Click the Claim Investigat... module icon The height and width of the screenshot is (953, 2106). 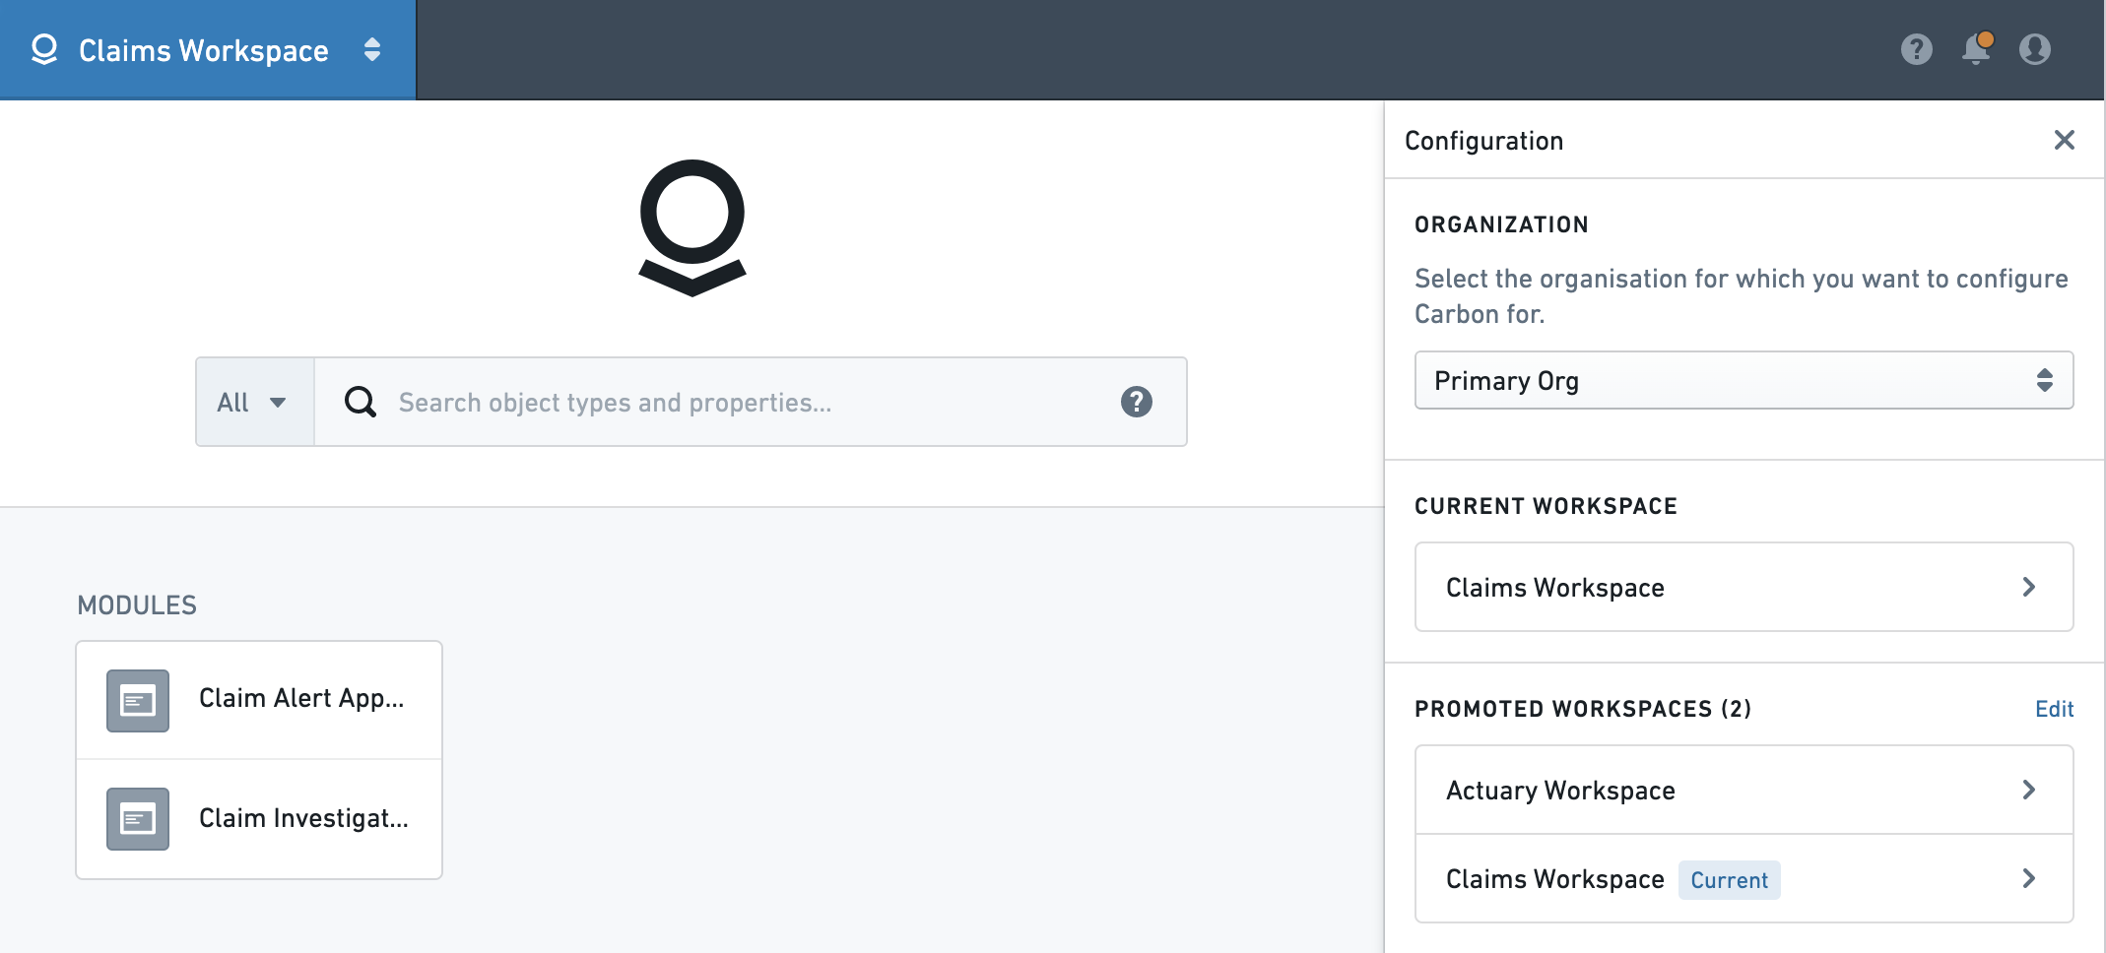138,819
